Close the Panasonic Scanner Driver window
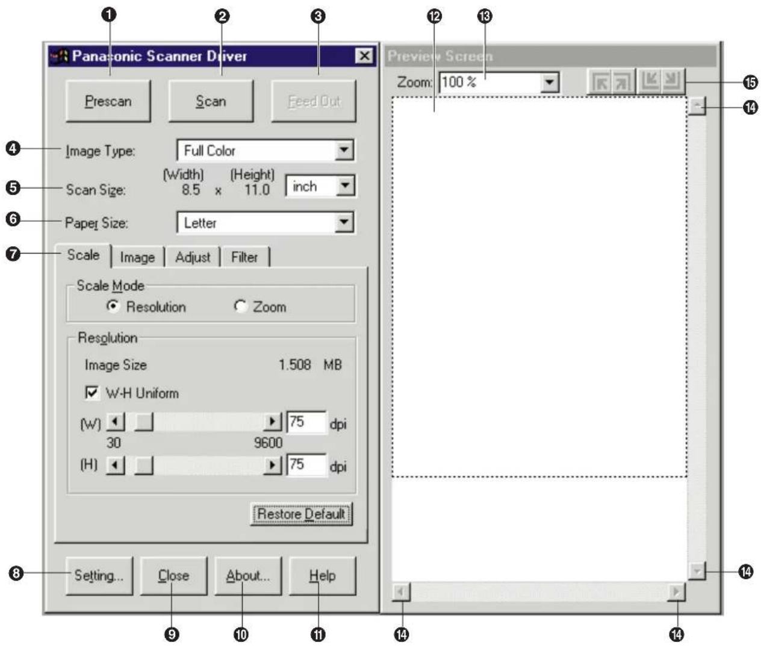This screenshot has width=761, height=648. coord(364,56)
